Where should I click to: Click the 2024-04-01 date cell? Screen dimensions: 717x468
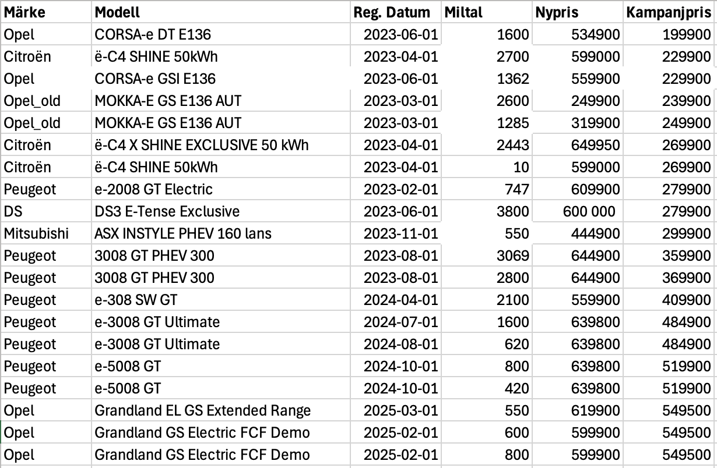[395, 300]
